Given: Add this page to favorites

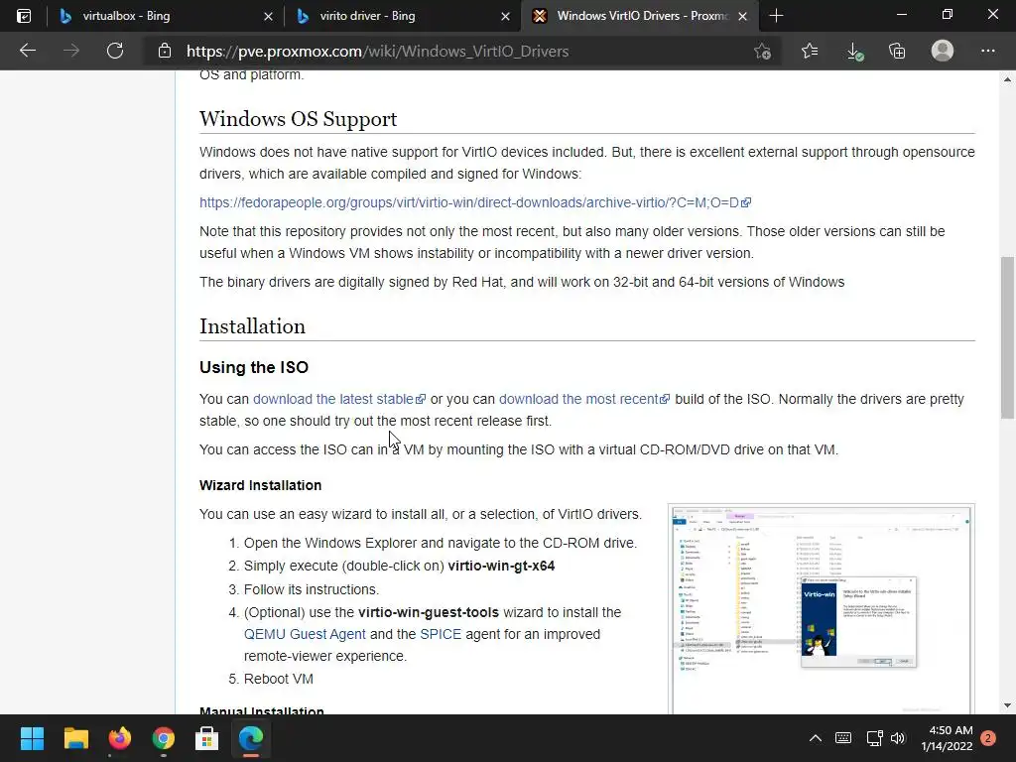Looking at the screenshot, I should (763, 51).
